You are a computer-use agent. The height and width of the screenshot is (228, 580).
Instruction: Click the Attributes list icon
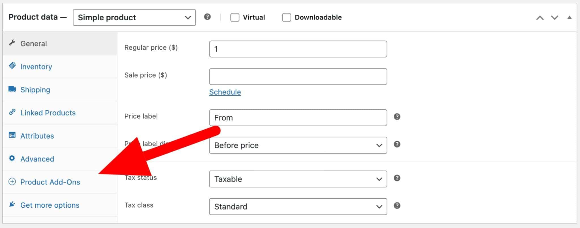(x=12, y=135)
